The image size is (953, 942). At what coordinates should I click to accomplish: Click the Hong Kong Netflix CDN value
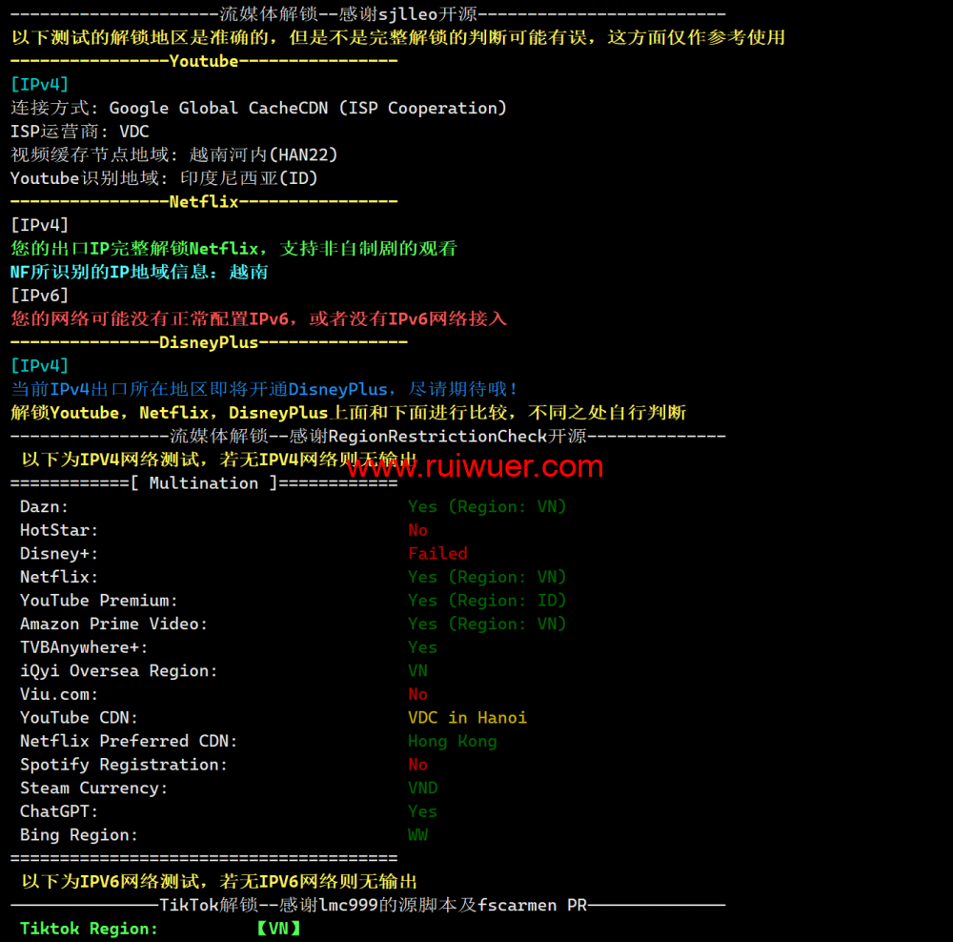click(x=452, y=742)
